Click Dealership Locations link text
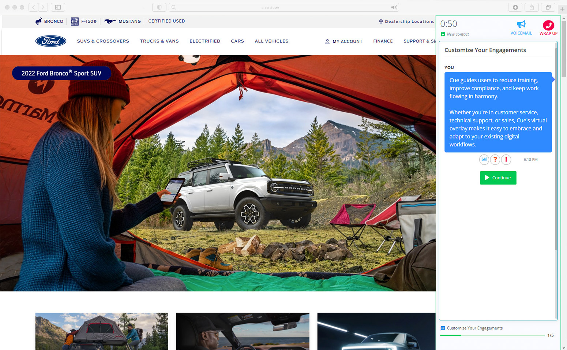567x350 pixels. pyautogui.click(x=409, y=22)
